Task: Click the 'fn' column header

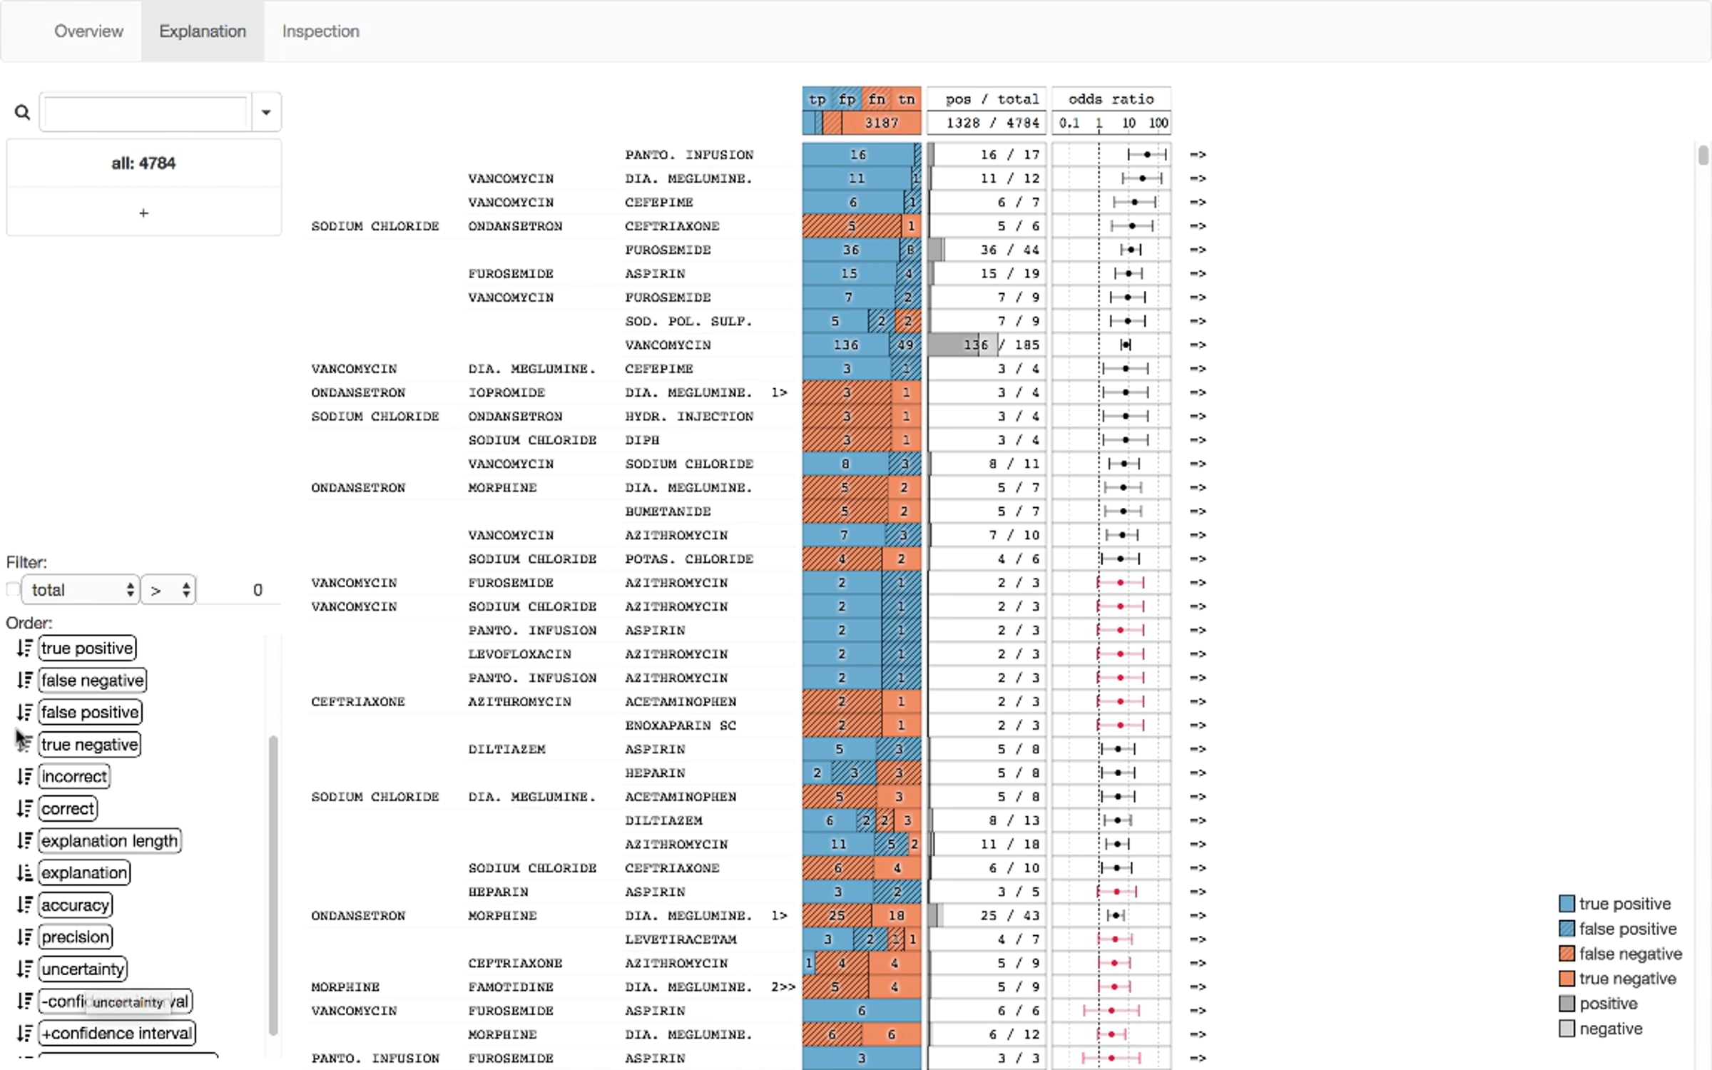Action: coord(877,99)
